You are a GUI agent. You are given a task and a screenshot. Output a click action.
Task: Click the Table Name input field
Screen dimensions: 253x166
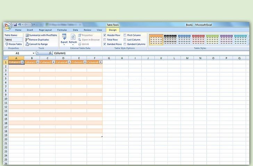[13, 40]
